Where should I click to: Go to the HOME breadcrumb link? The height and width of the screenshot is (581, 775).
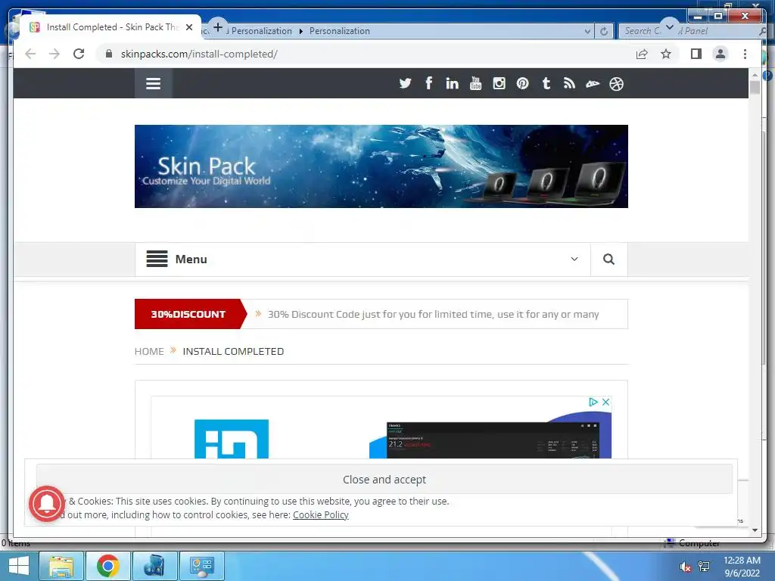coord(149,351)
